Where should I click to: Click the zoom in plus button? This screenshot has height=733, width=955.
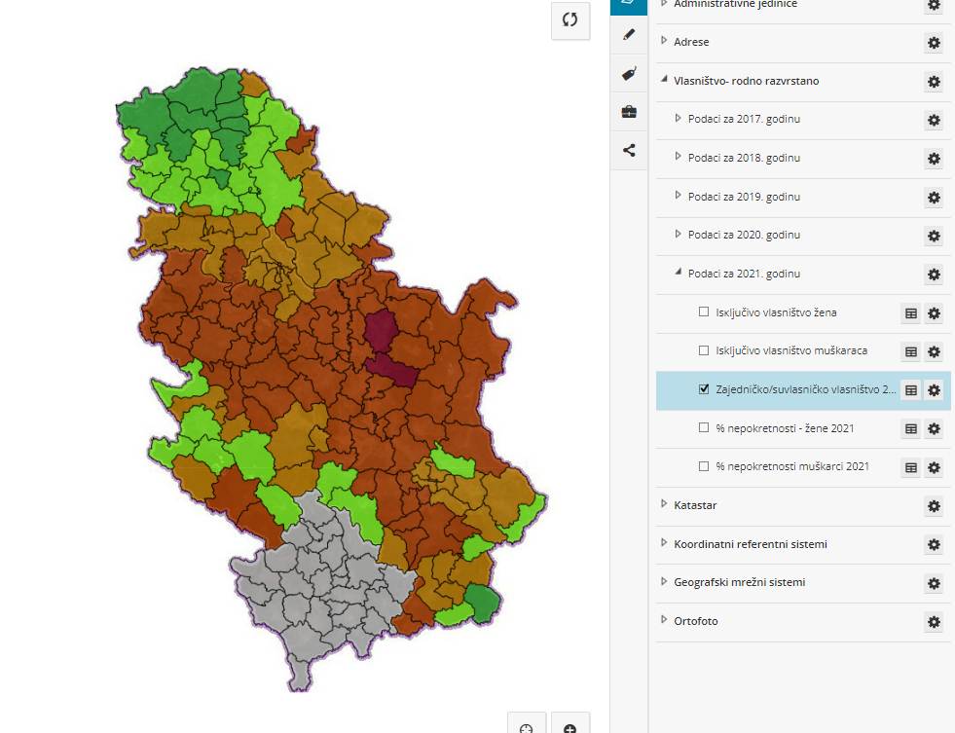(570, 725)
